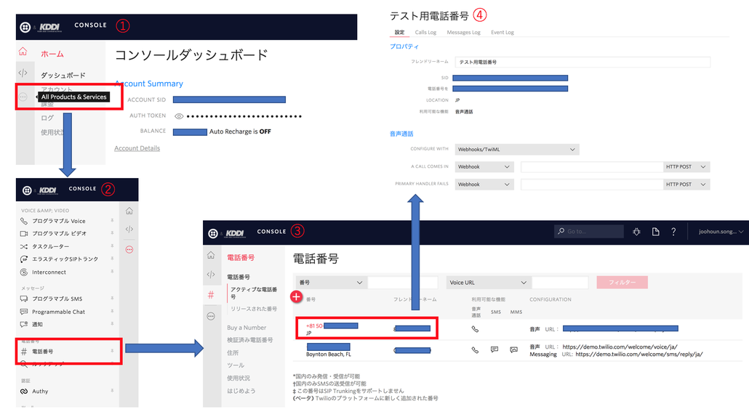Open the help question mark icon
The height and width of the screenshot is (417, 749).
point(673,232)
